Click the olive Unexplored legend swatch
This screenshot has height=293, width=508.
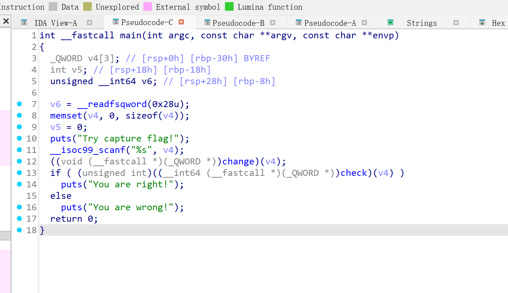(87, 7)
